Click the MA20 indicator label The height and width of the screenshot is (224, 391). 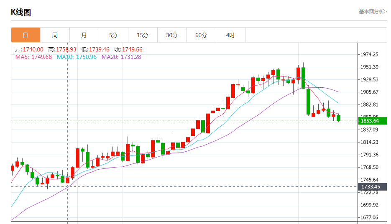[x=121, y=57]
